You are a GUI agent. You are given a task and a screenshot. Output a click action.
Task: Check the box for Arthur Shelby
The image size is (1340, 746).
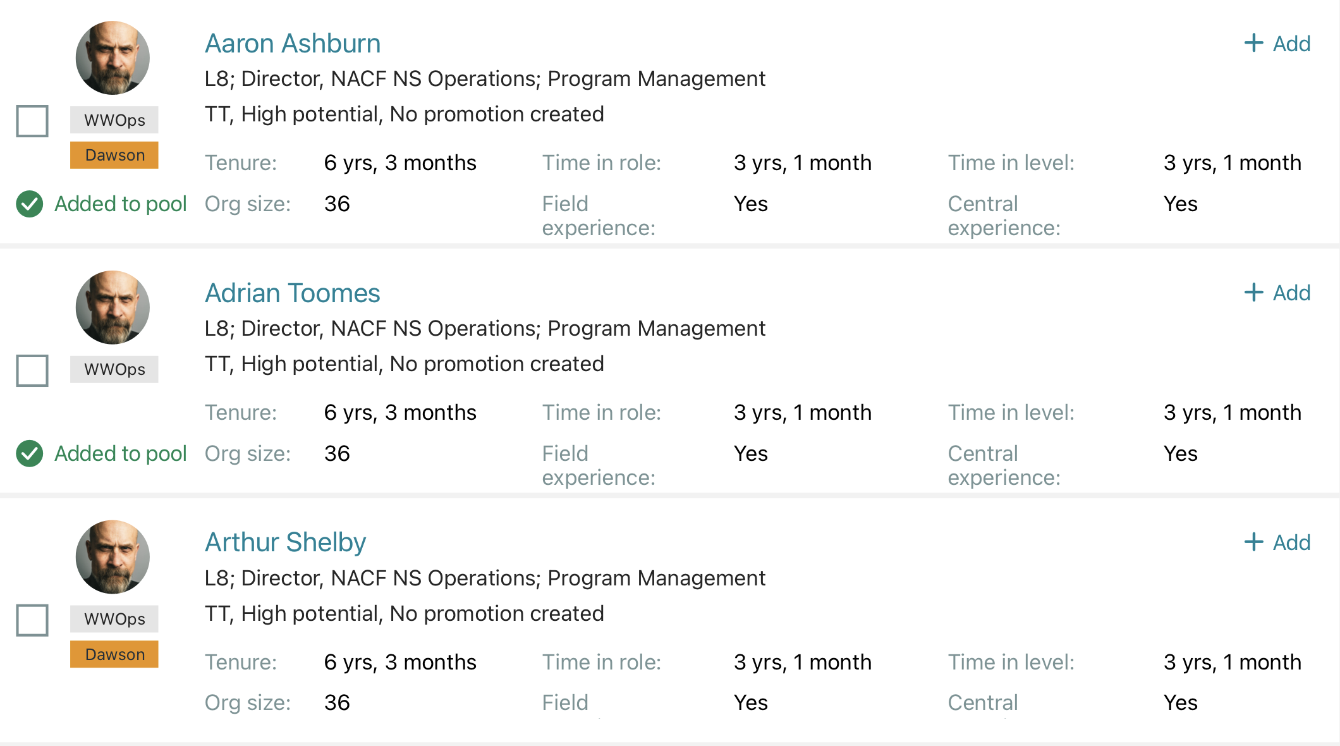tap(32, 620)
